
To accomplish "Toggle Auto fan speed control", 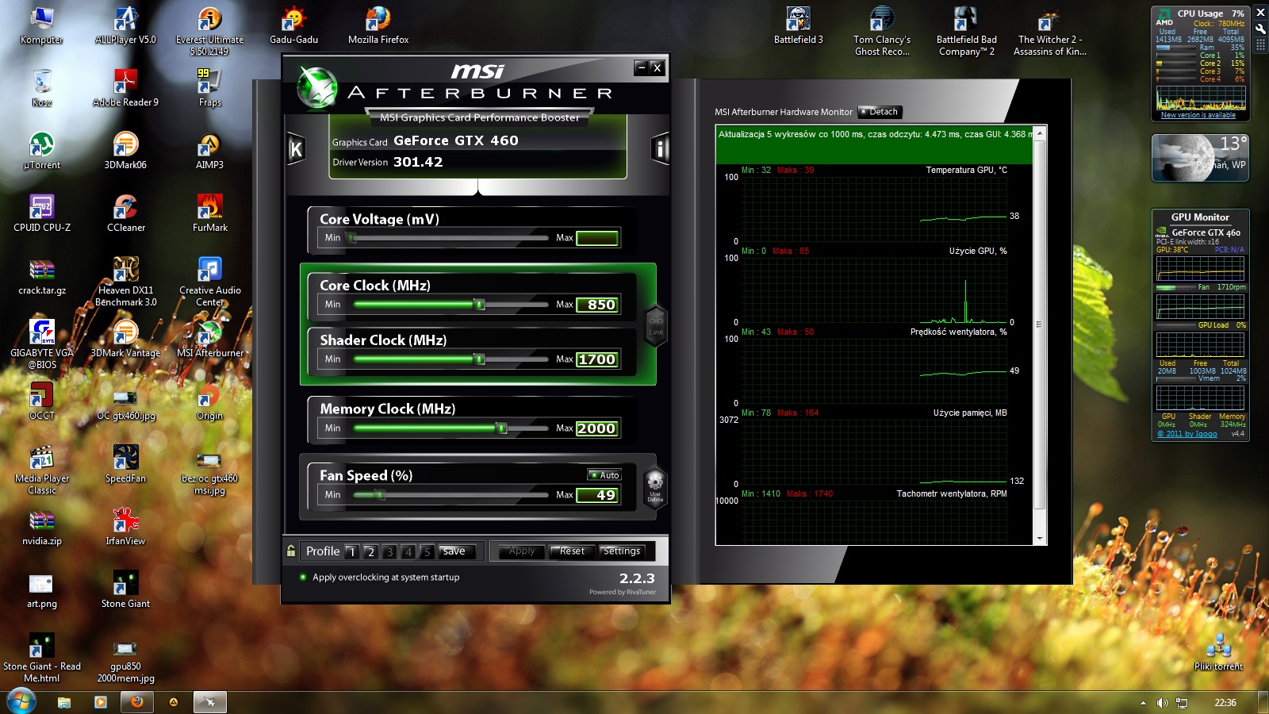I will pos(604,475).
